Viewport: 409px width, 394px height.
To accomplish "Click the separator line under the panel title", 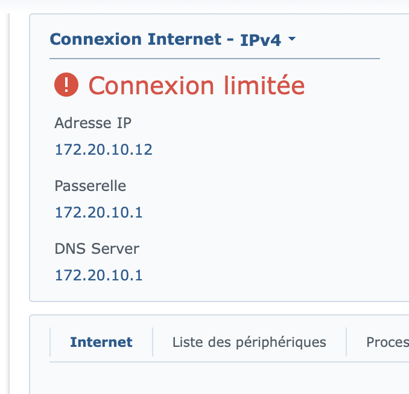I will pos(214,59).
